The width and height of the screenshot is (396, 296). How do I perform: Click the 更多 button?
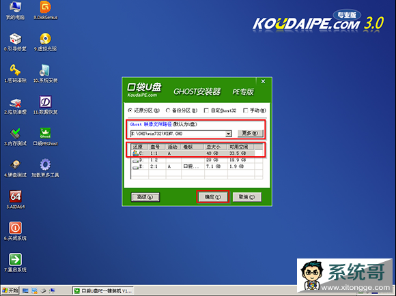251,133
